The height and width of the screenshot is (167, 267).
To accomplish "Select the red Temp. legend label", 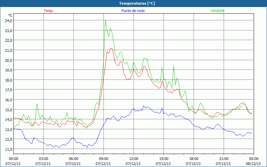I will click(x=49, y=11).
